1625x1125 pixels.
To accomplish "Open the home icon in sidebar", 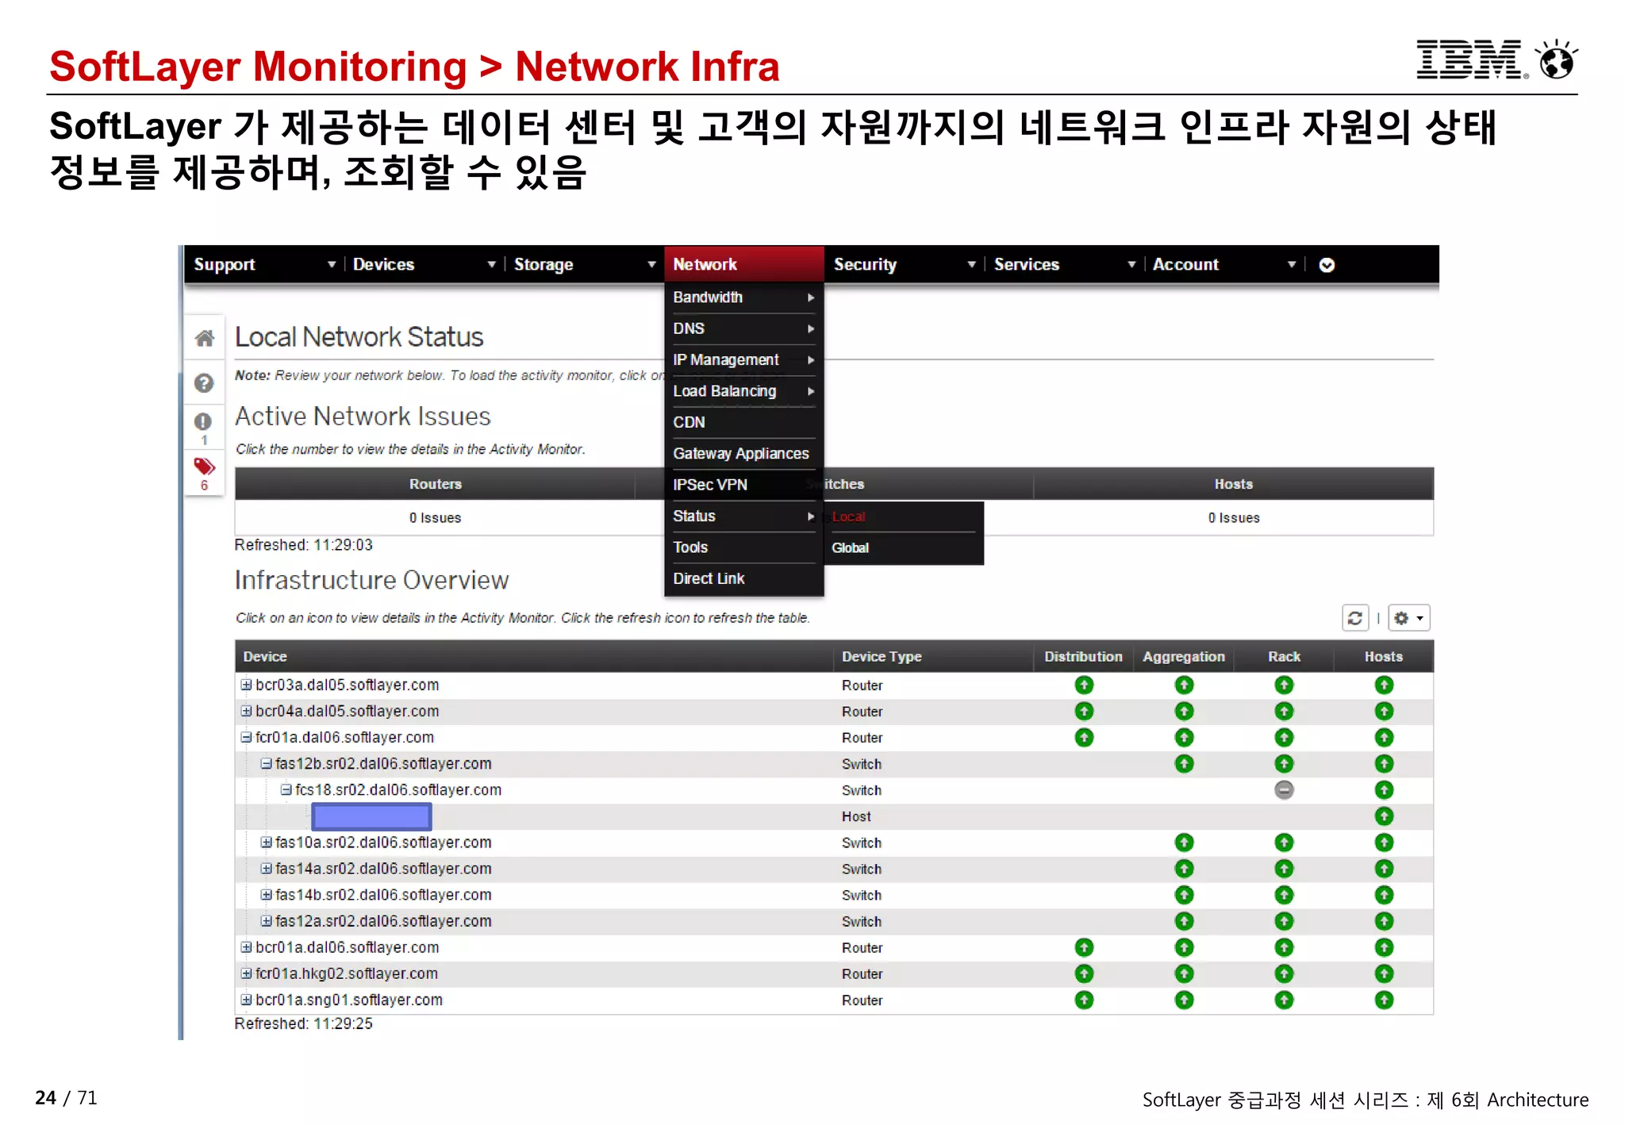I will pos(204,339).
